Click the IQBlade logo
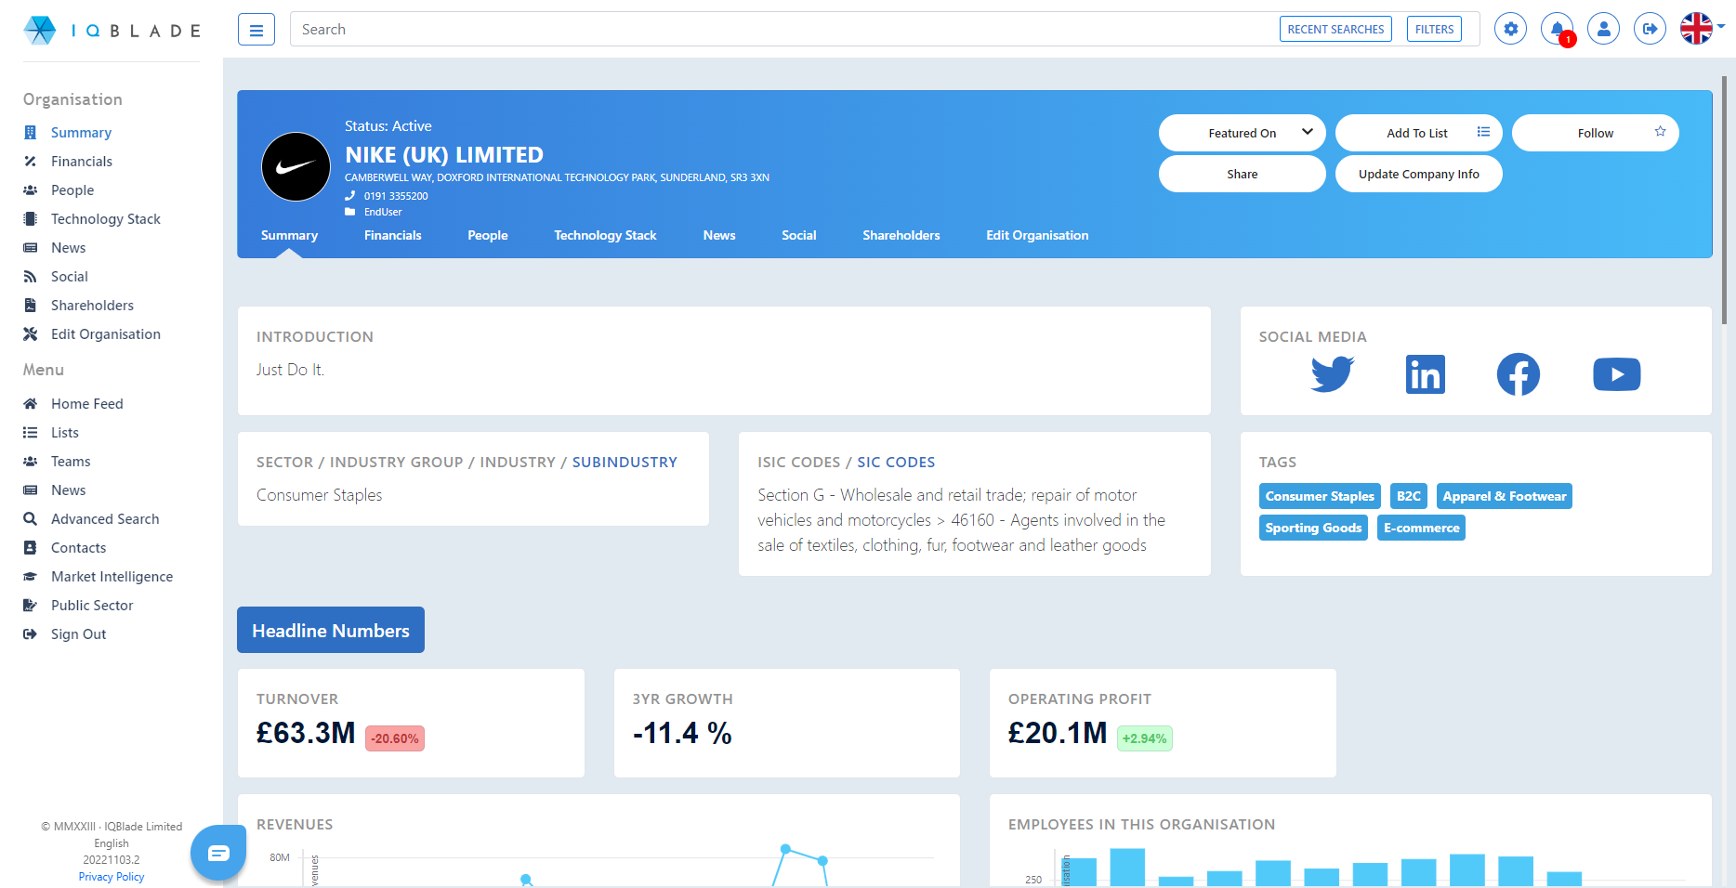 (x=112, y=31)
